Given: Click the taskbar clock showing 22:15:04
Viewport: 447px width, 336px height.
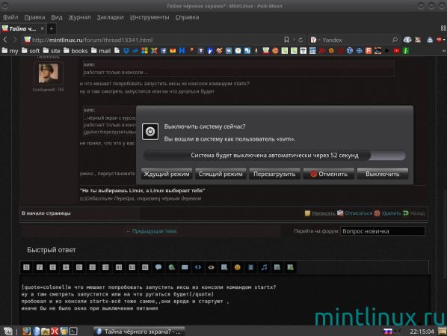Looking at the screenshot, I should coord(422,332).
